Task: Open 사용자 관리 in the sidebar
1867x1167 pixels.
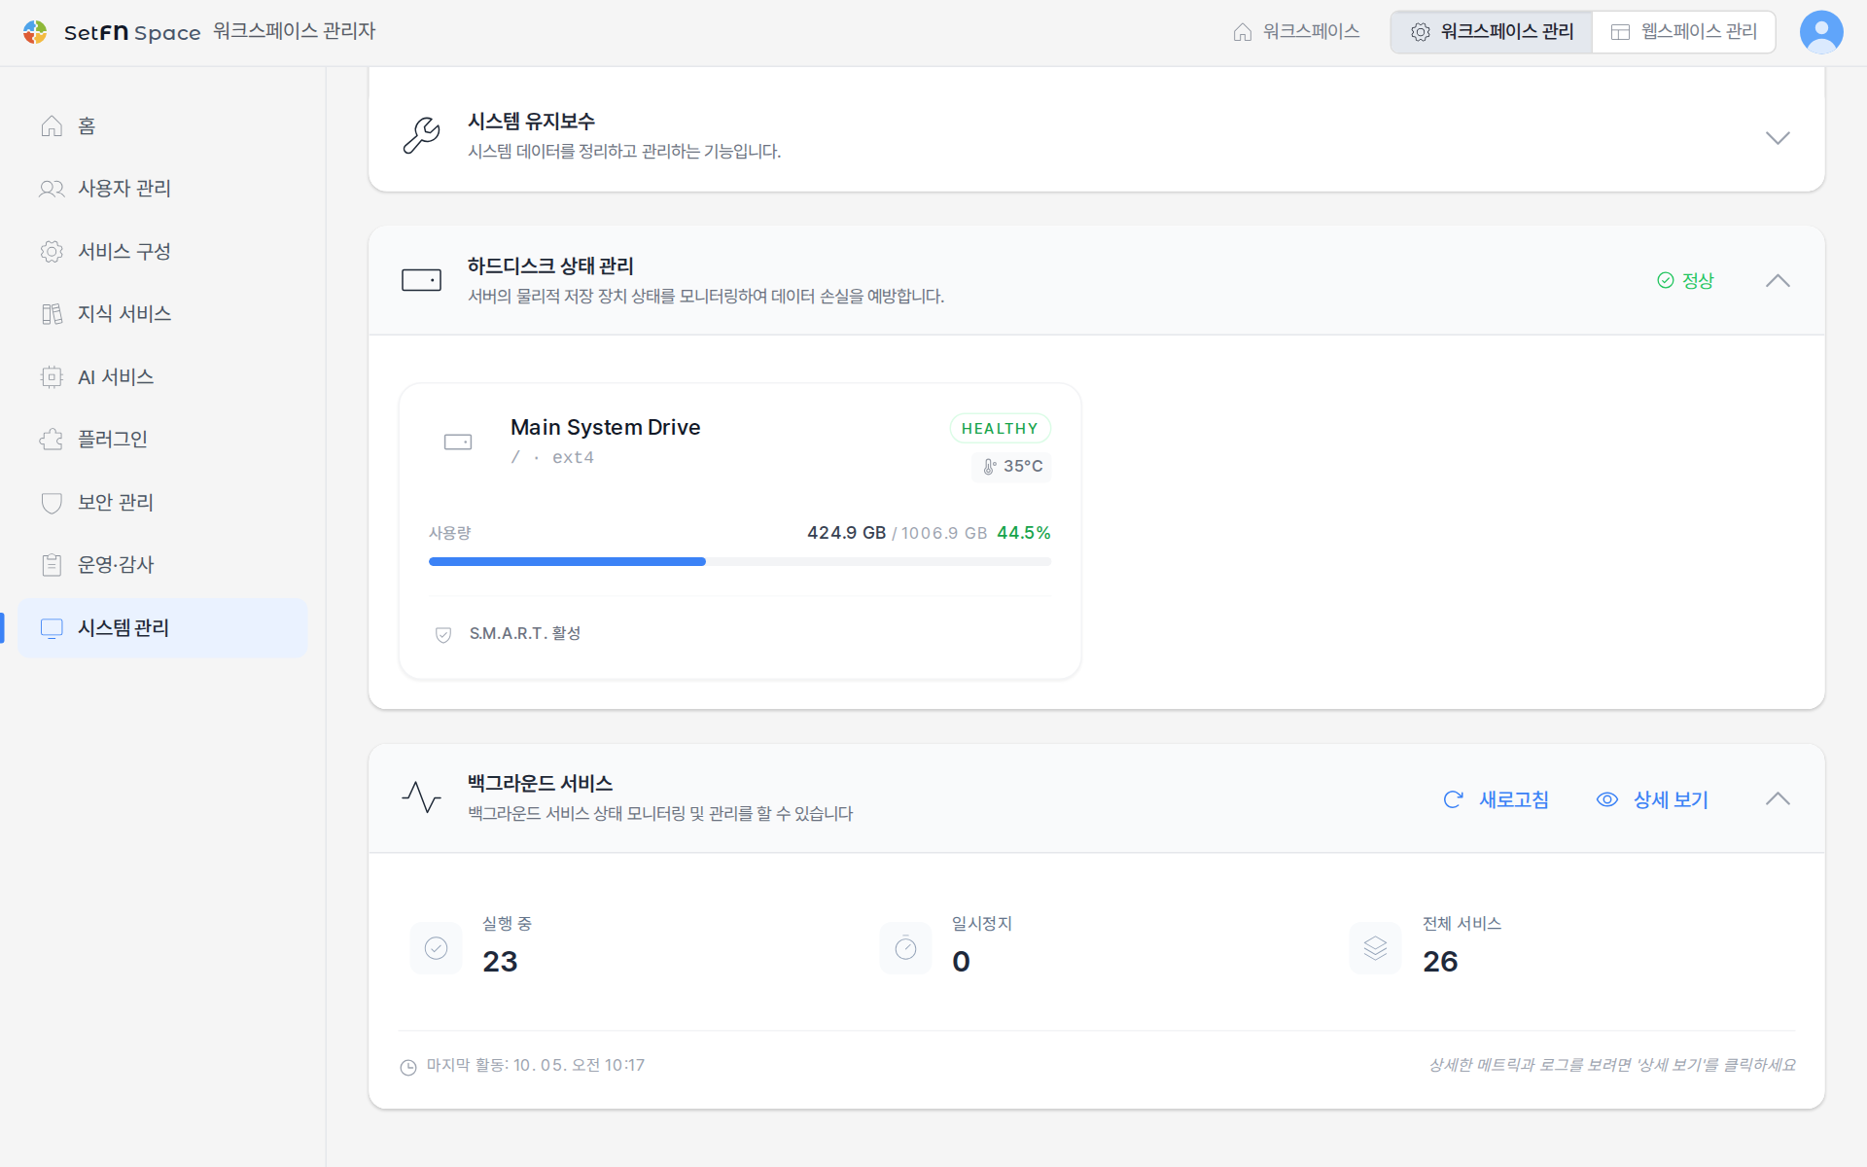Action: (162, 189)
